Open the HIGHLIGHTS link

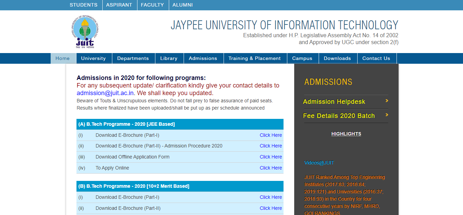[346, 134]
